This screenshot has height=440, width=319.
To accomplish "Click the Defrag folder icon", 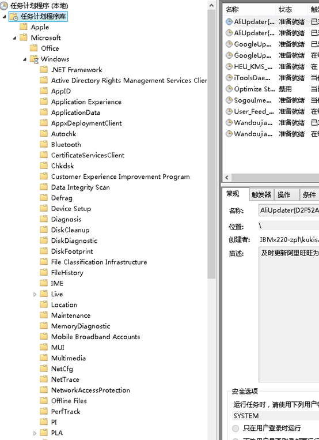I will (44, 198).
